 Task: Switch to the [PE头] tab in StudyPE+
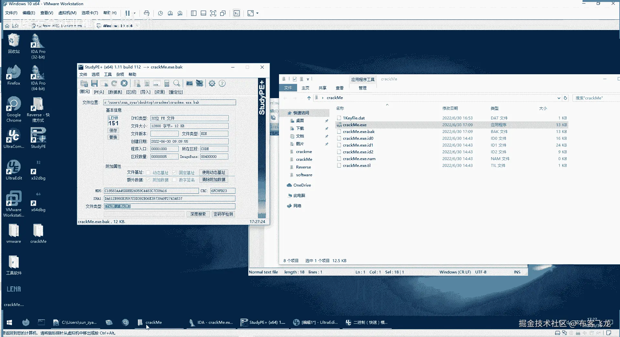click(x=99, y=92)
